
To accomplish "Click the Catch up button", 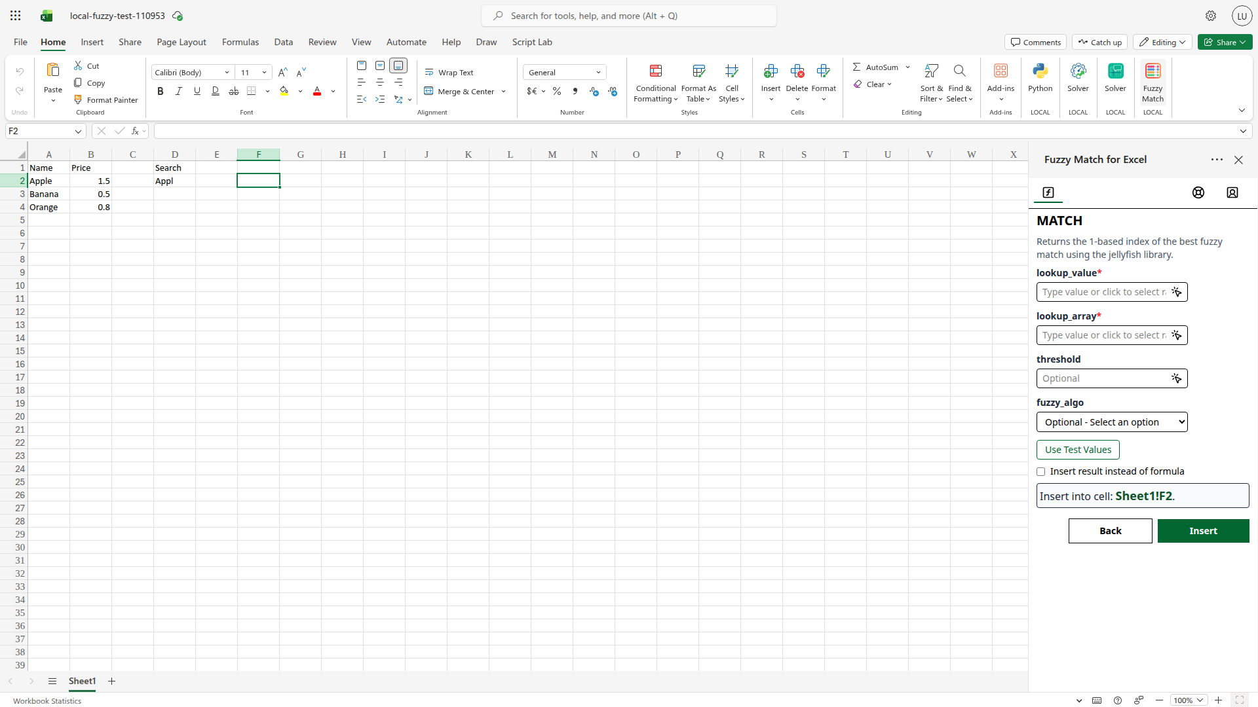I will pos(1099,42).
